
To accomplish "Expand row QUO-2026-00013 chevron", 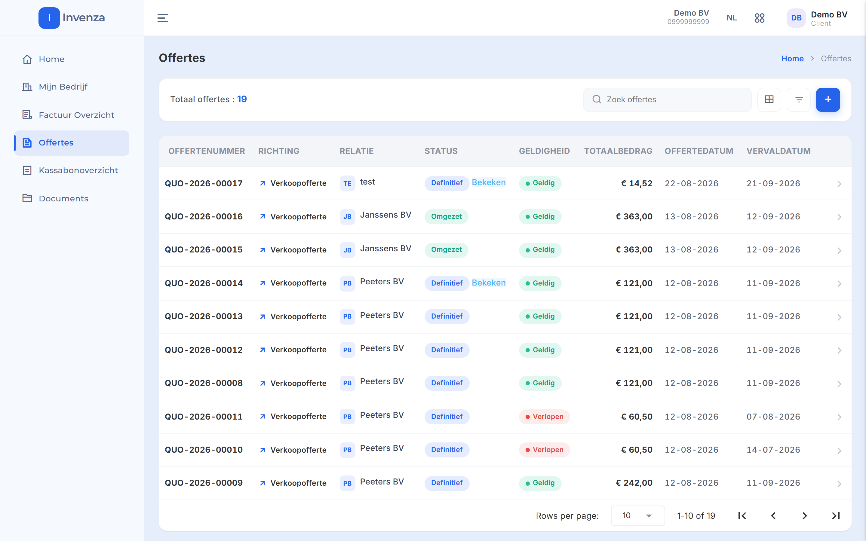I will click(839, 317).
